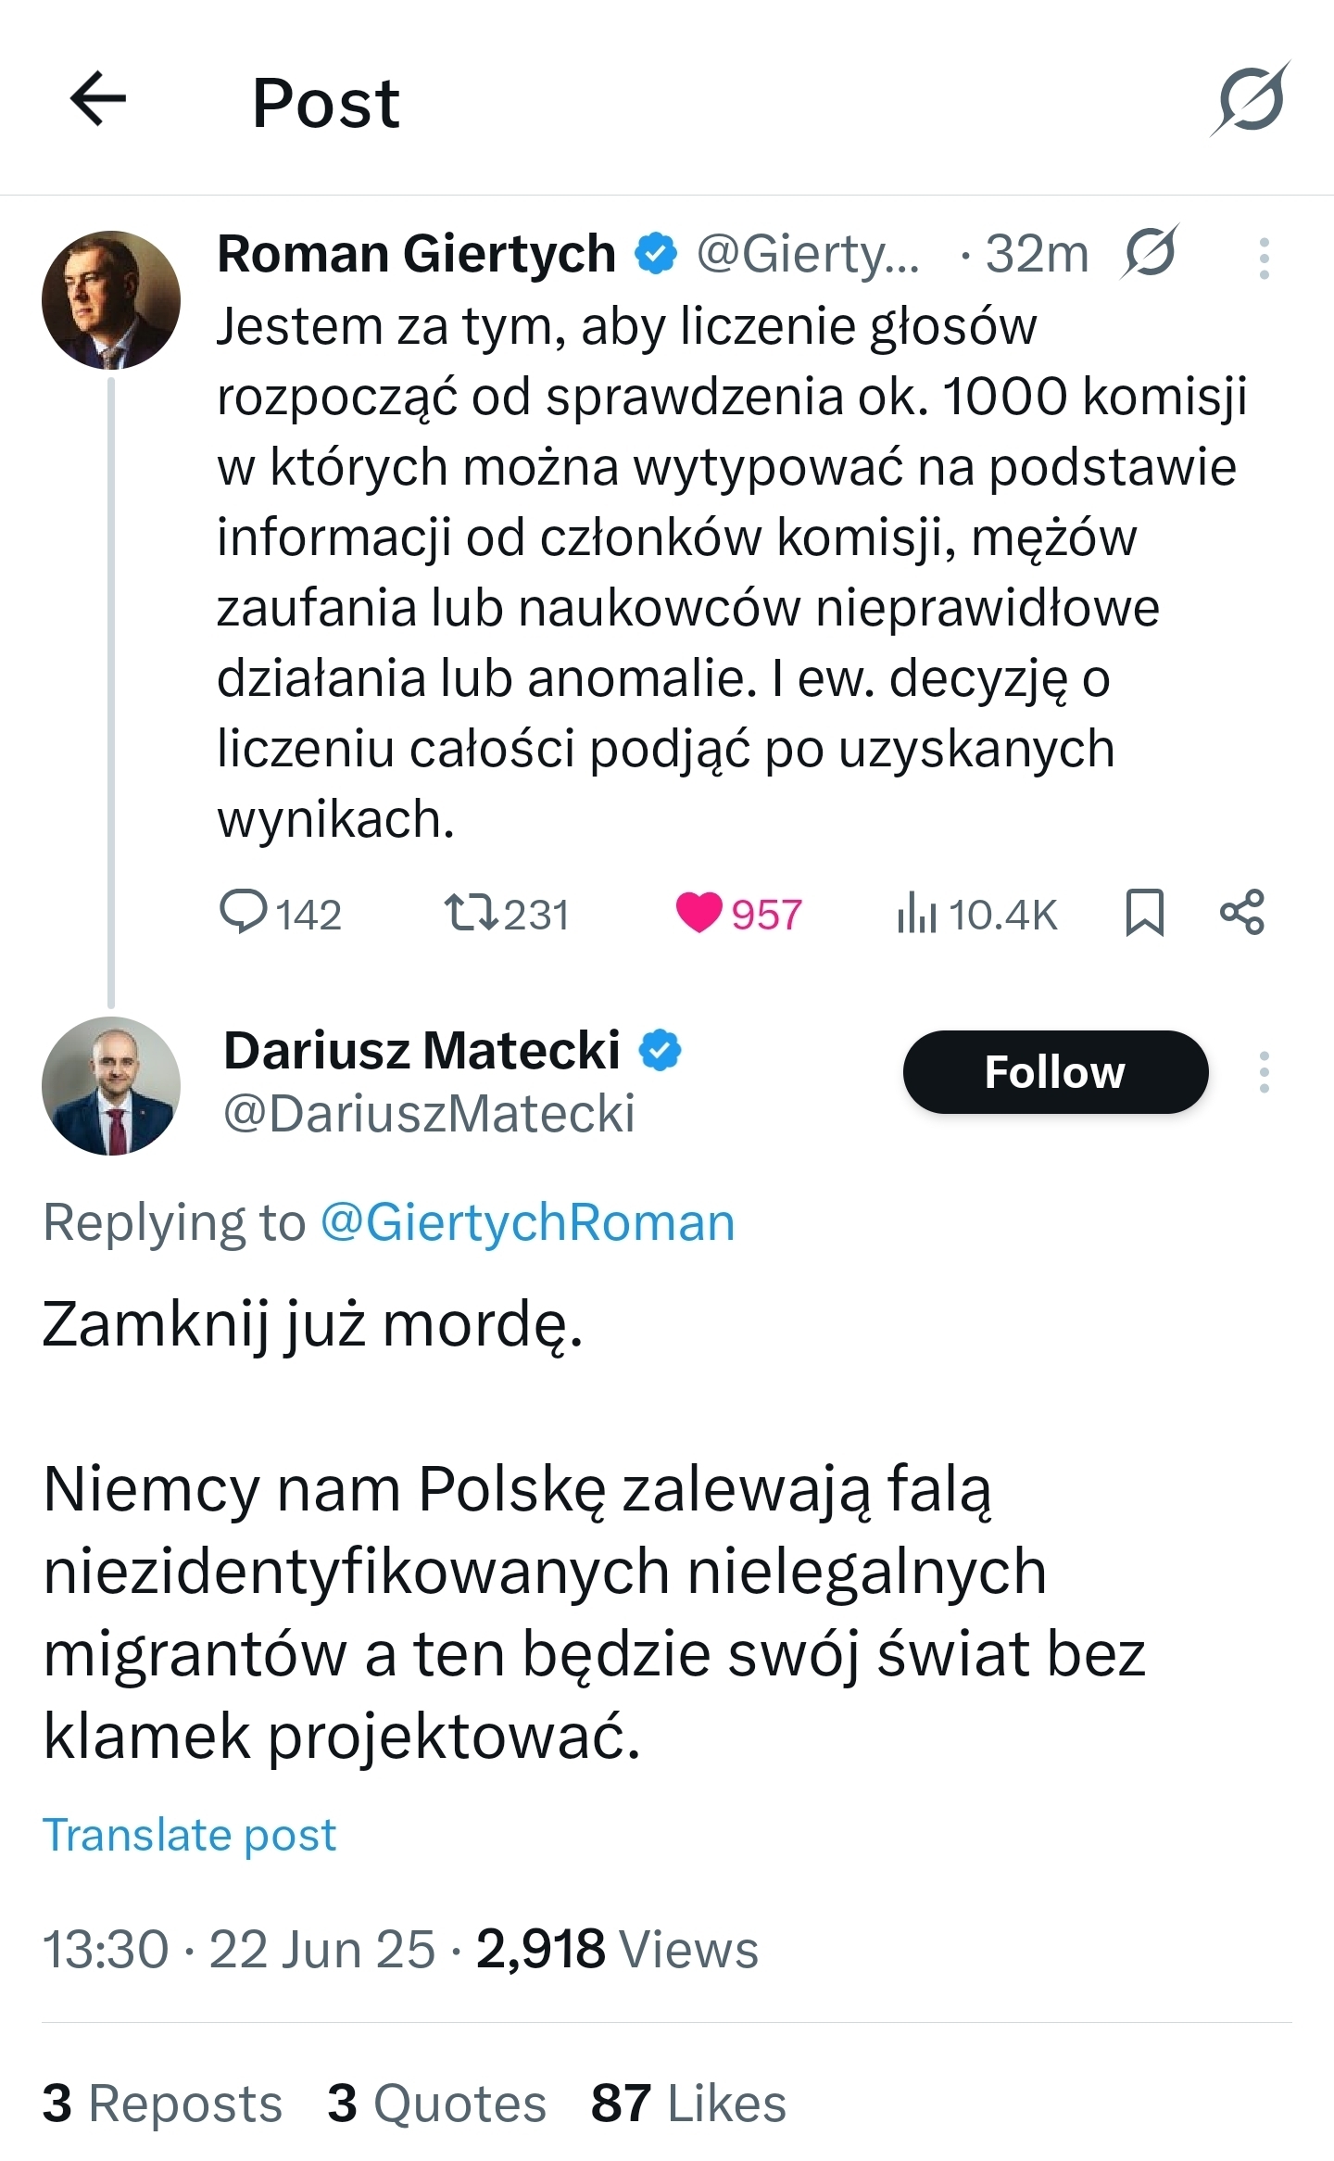Tap Translate post link

(x=190, y=1834)
